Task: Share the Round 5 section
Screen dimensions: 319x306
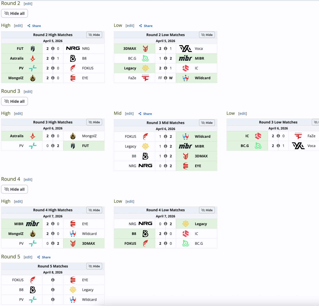Action: [44, 257]
